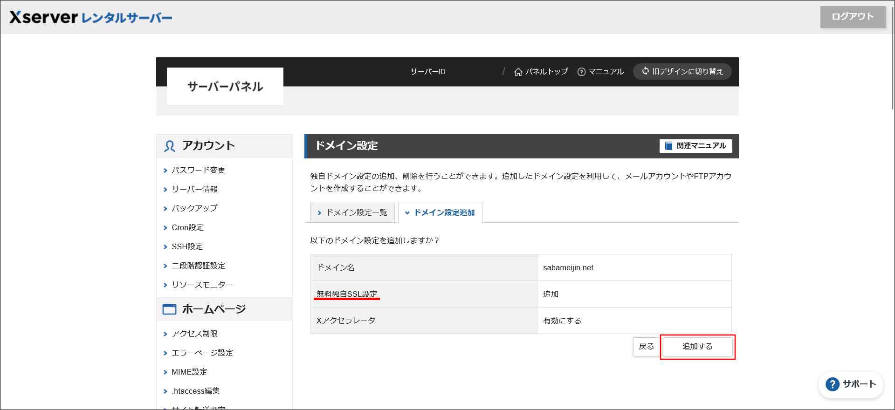Click down chevron on ドメイン設定追加 tab
The image size is (895, 410).
(x=407, y=213)
